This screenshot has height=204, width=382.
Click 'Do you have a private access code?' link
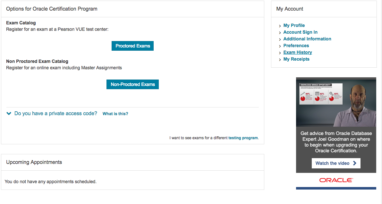pos(55,113)
